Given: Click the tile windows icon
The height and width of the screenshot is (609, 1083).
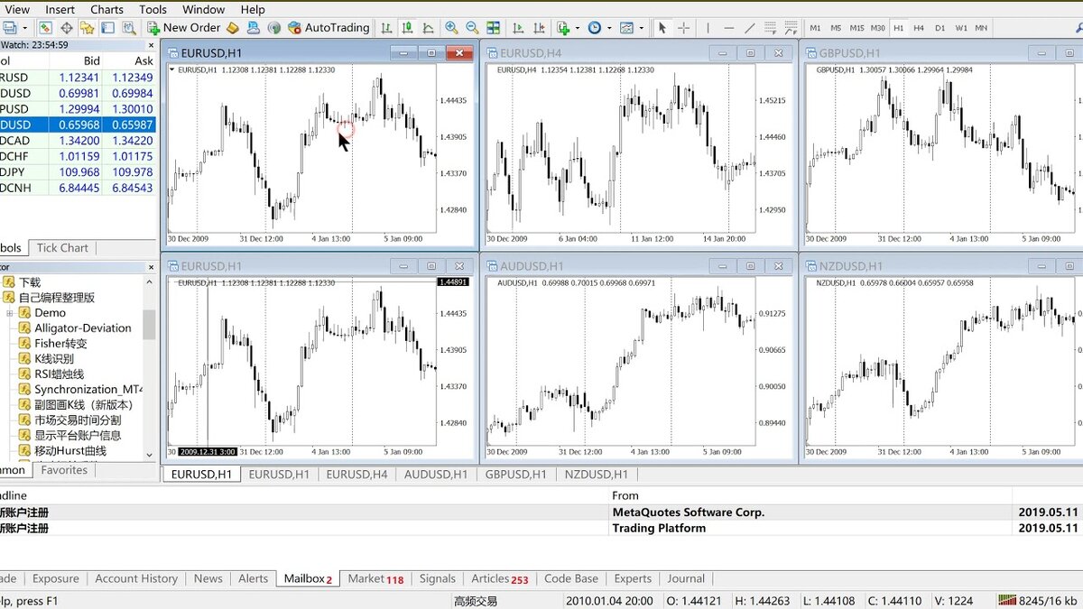Looking at the screenshot, I should point(493,28).
